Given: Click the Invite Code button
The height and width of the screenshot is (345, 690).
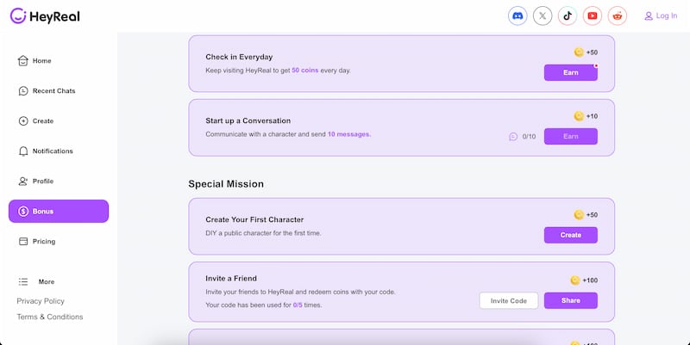Looking at the screenshot, I should 509,300.
